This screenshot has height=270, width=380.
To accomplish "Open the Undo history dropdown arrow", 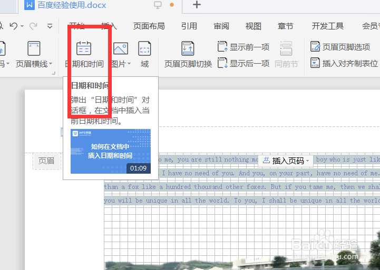I will tap(22, 26).
